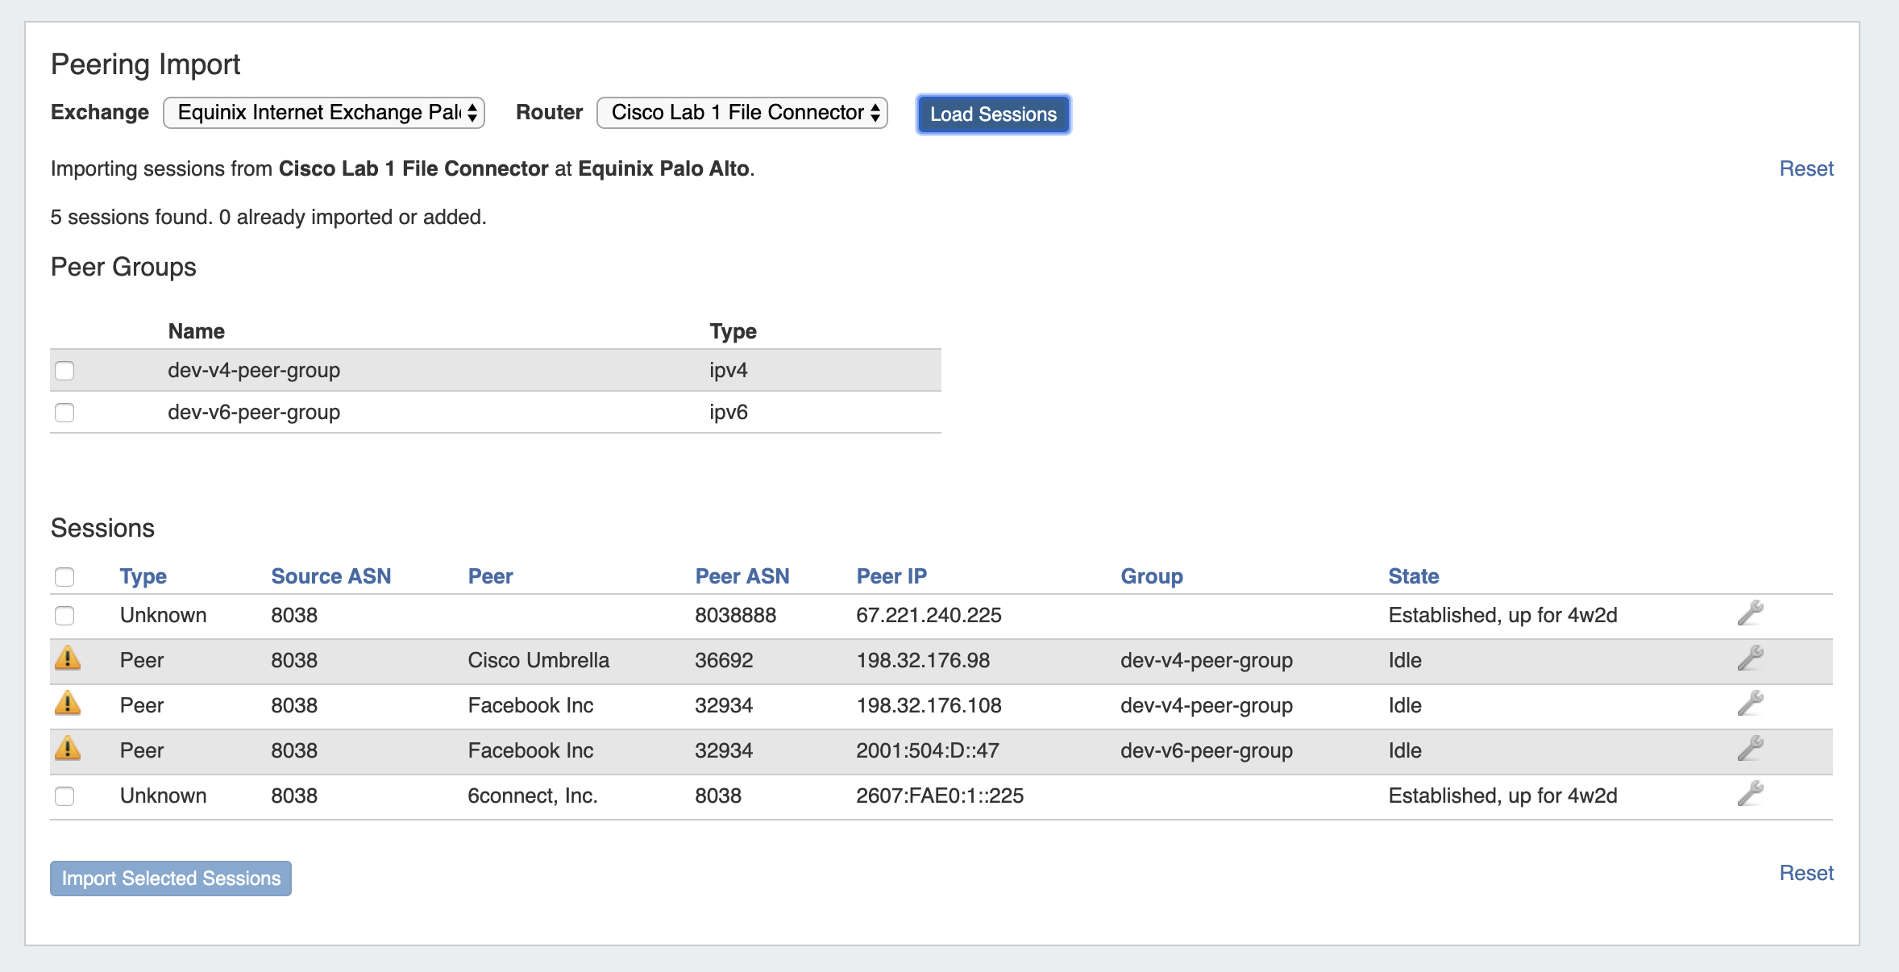Check the dev-v6-peer-group checkbox
This screenshot has height=972, width=1899.
[64, 413]
